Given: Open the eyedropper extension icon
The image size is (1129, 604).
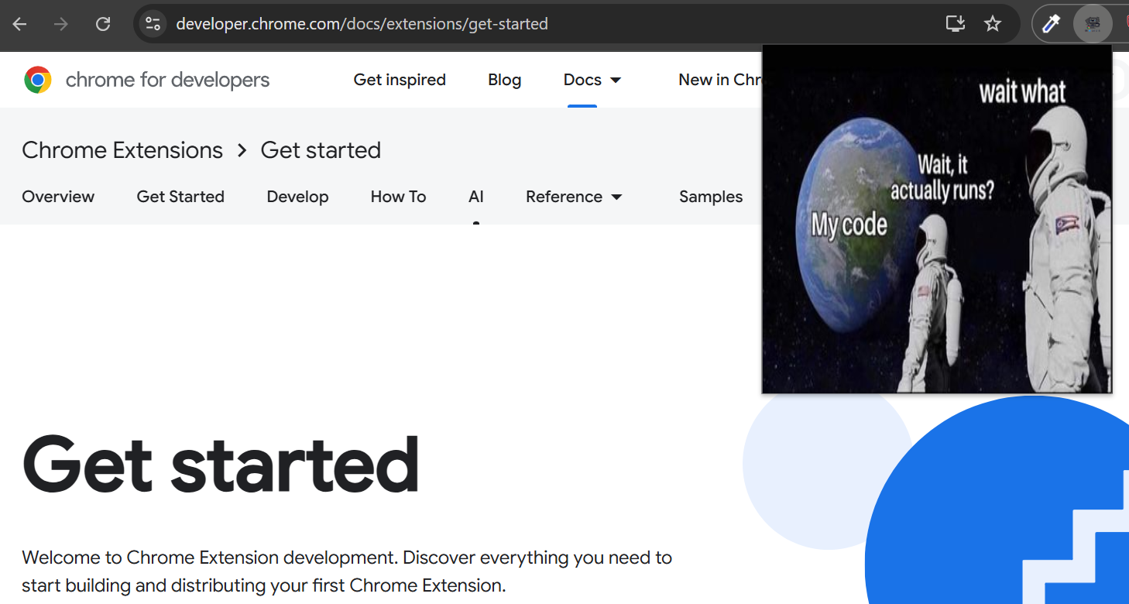Looking at the screenshot, I should 1051,24.
